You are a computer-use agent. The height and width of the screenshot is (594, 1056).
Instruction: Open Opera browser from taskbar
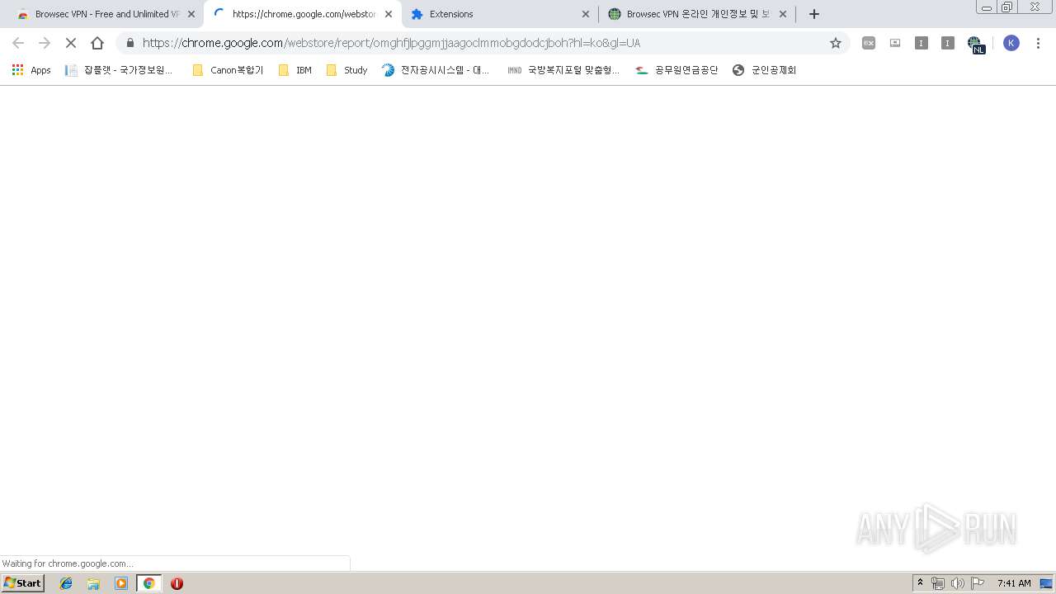tap(177, 583)
